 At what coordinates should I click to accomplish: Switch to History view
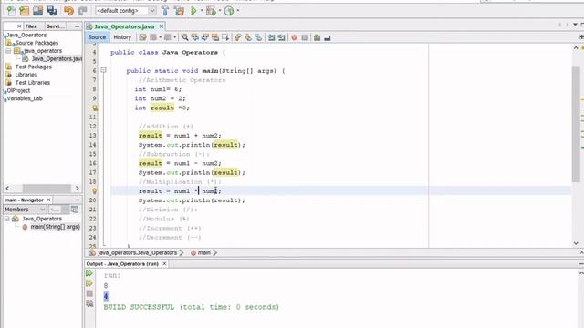click(x=122, y=37)
